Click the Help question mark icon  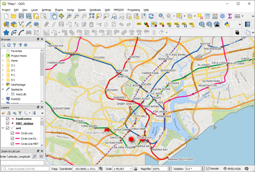pos(247,24)
